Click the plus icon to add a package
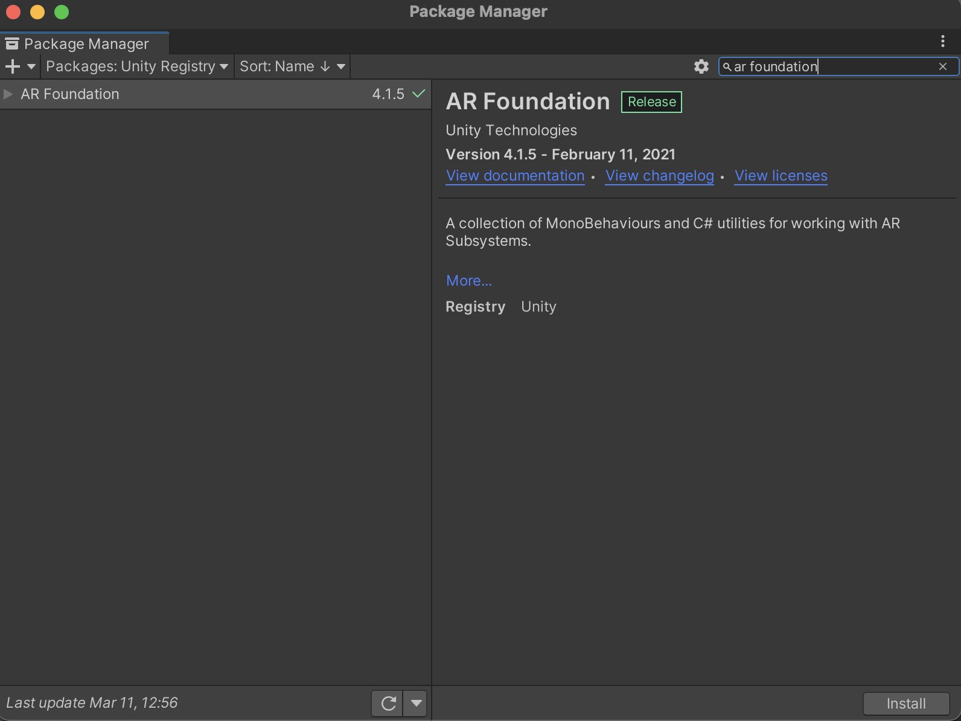This screenshot has height=721, width=961. 12,66
